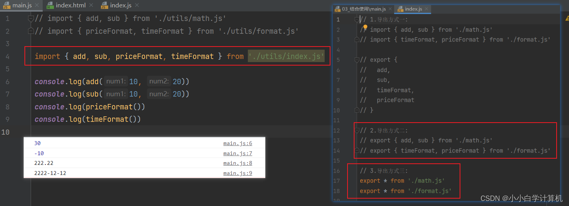Toggle fold marker on right index.js line 14
Viewport: 569px width, 206px height.
(357, 151)
